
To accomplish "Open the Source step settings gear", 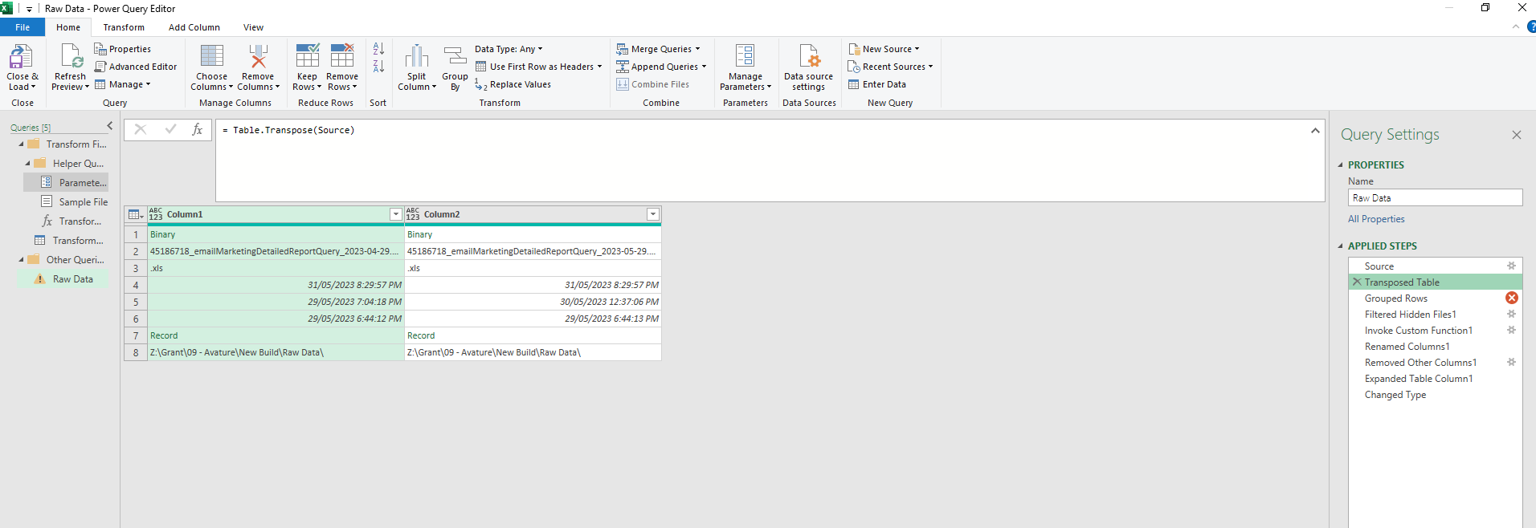I will point(1511,266).
